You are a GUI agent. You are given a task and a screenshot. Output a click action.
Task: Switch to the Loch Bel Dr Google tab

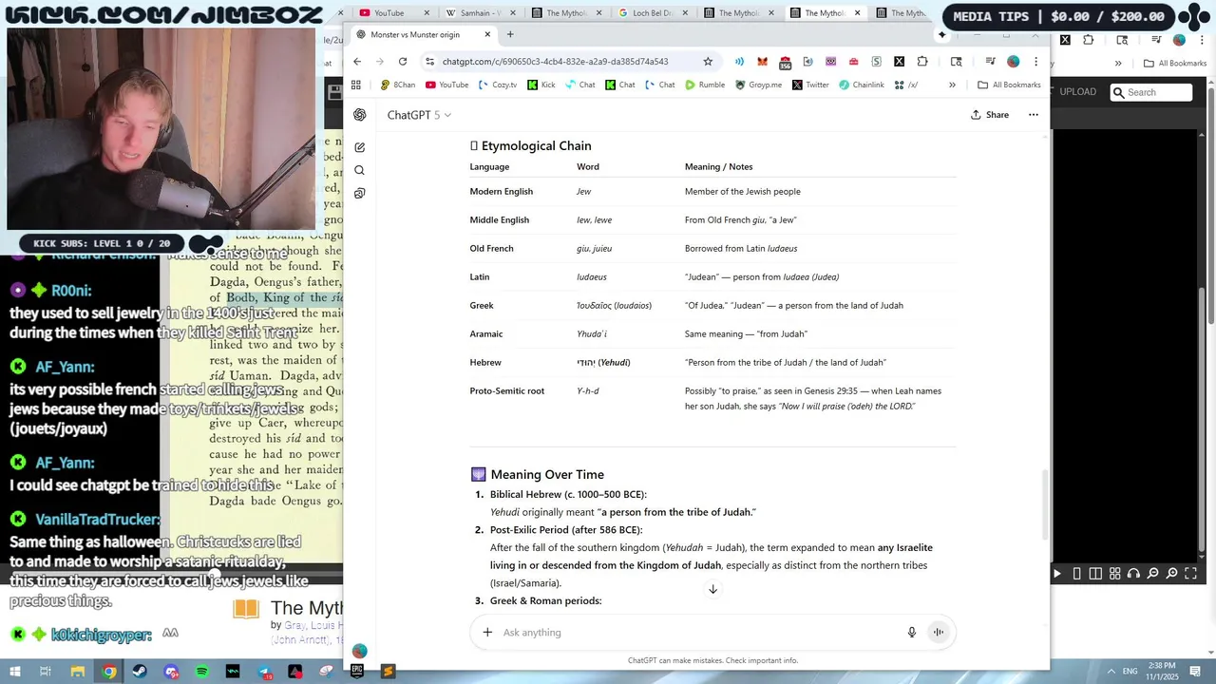coord(653,13)
